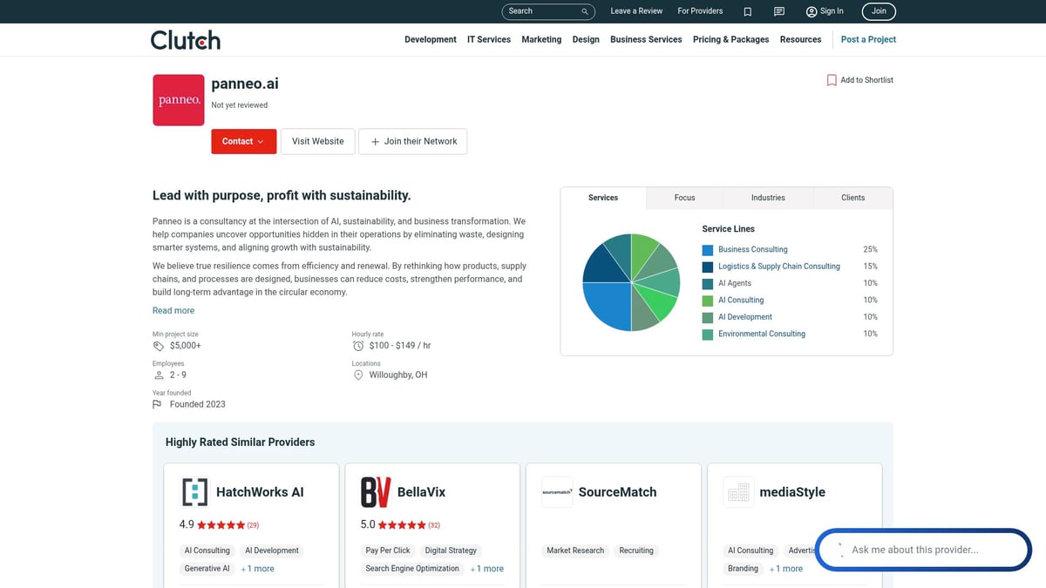Click Add to Shortlist text
Screen dimensions: 1046x588
(x=866, y=80)
